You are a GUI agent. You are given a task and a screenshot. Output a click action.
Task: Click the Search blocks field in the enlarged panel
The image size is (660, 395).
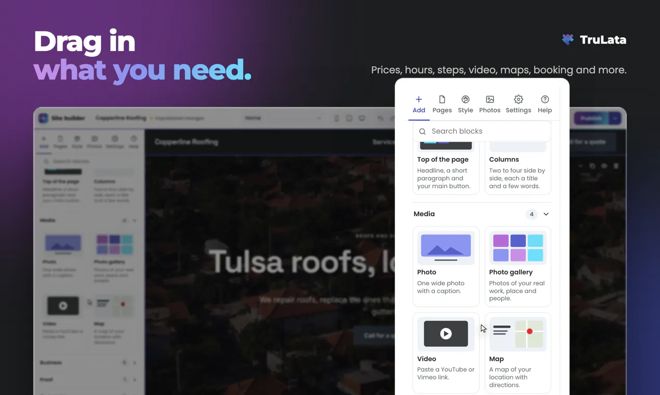point(482,131)
